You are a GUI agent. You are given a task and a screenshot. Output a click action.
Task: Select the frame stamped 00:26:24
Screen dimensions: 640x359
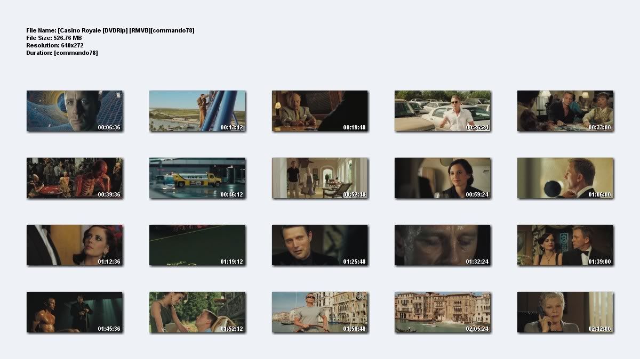(443, 111)
